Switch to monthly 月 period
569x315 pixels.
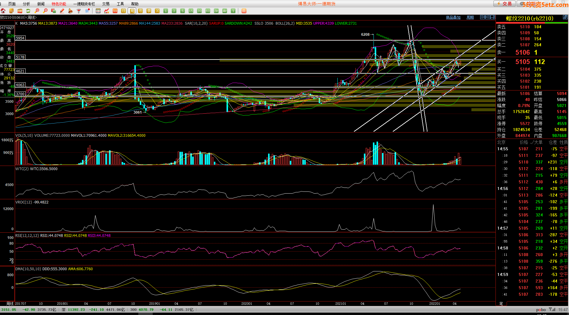pos(140,11)
